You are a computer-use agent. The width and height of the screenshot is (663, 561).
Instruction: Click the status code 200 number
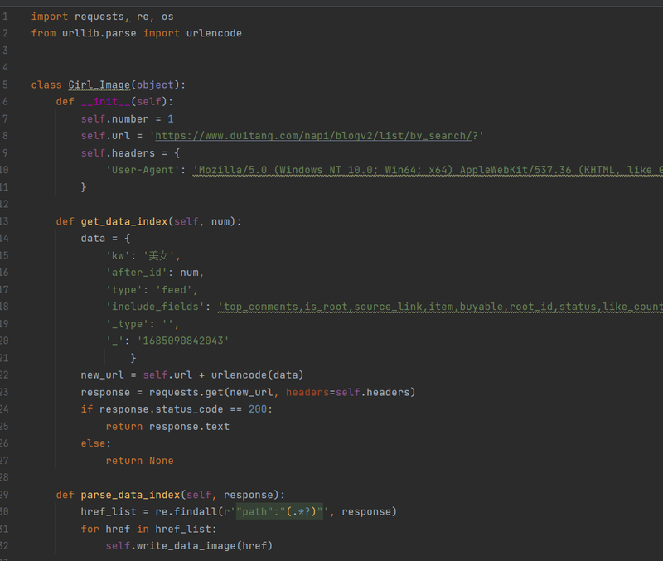tap(258, 409)
